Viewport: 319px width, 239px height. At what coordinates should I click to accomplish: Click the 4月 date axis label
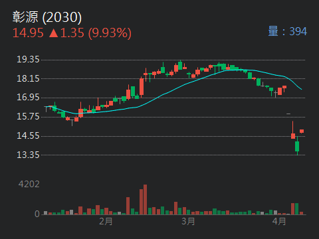[279, 222]
